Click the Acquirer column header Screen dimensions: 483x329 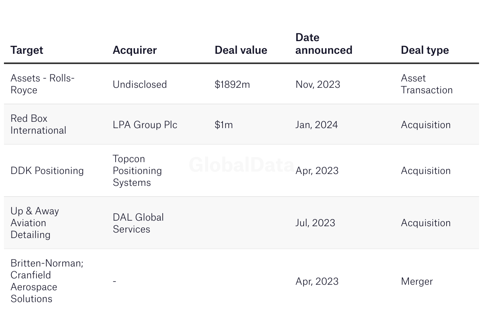pos(135,50)
